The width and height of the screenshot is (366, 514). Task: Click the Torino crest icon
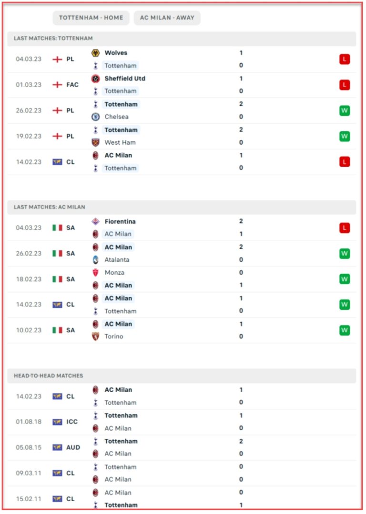point(95,336)
